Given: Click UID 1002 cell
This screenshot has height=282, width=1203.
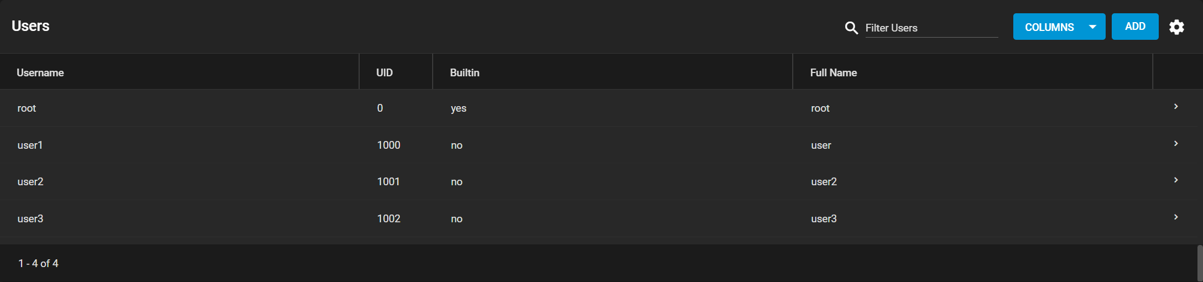Looking at the screenshot, I should [389, 218].
